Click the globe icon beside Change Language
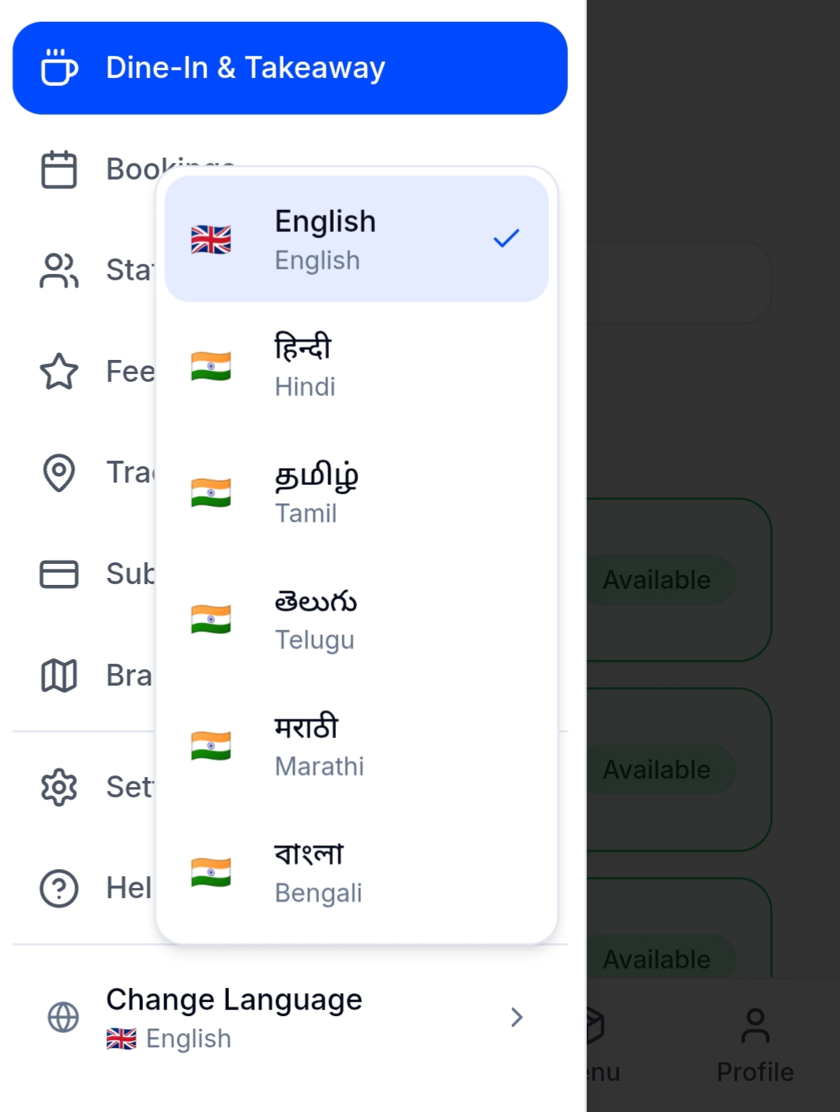Image resolution: width=840 pixels, height=1112 pixels. [63, 1018]
